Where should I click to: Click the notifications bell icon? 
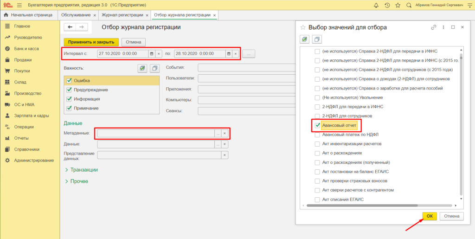point(376,6)
